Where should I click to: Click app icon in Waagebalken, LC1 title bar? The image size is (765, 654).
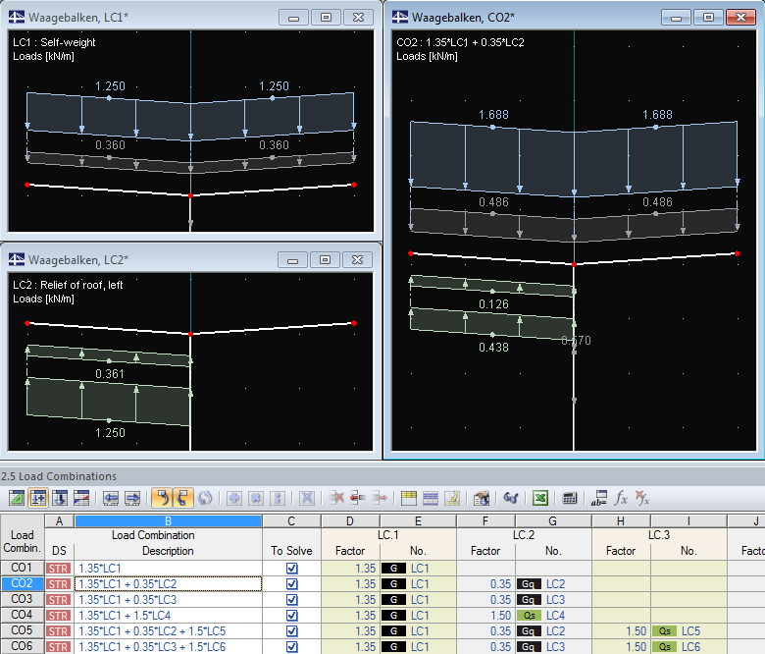[17, 17]
